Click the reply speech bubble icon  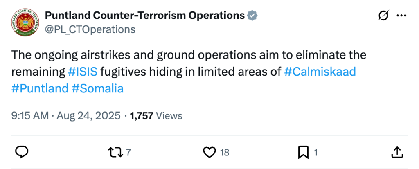[22, 153]
